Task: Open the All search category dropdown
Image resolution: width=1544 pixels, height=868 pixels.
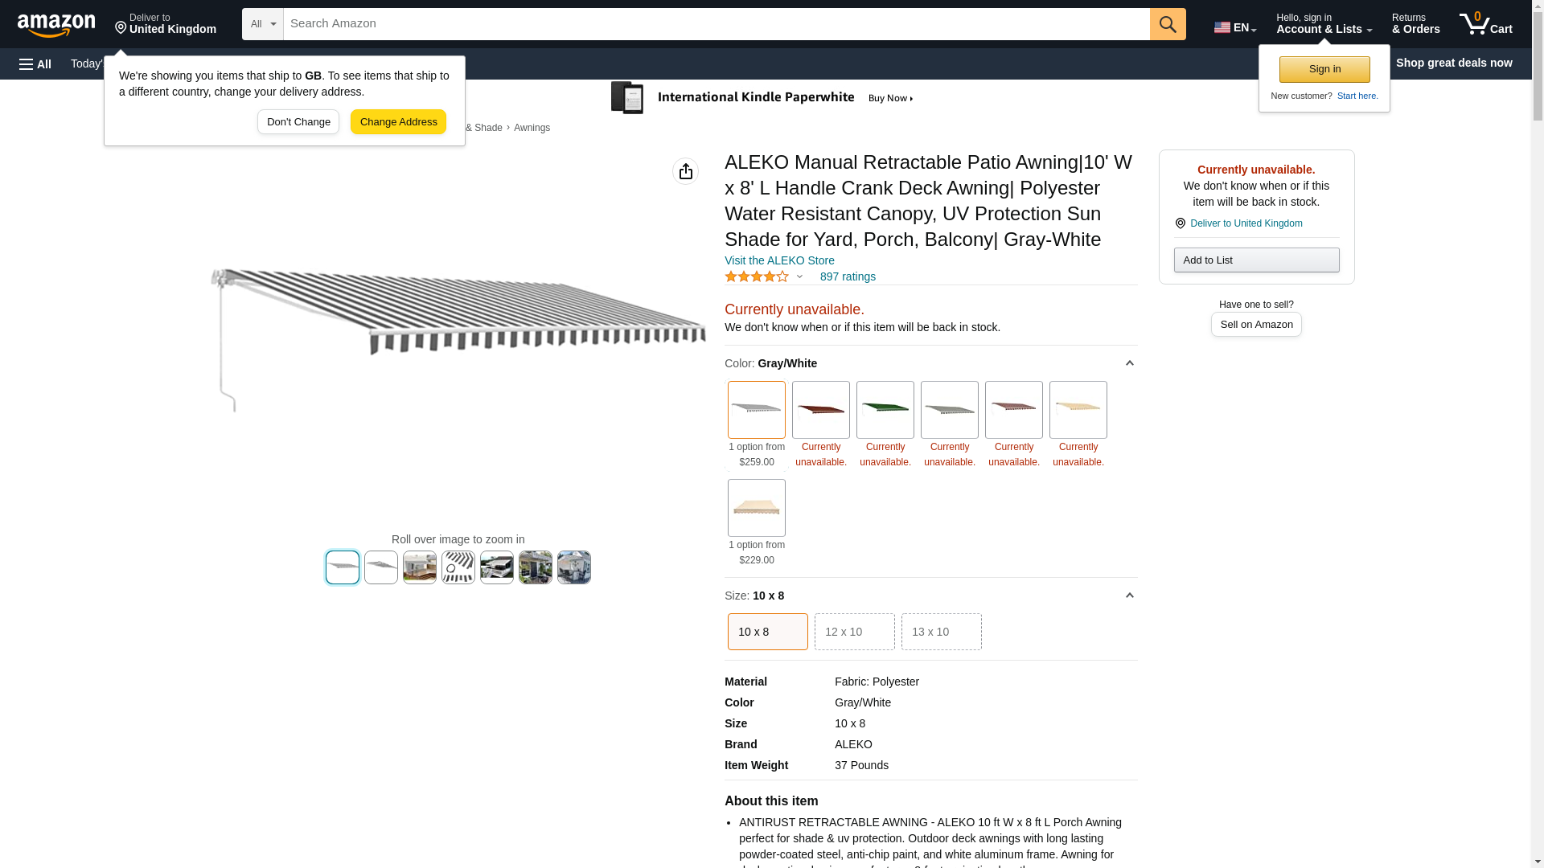Action: [x=263, y=24]
